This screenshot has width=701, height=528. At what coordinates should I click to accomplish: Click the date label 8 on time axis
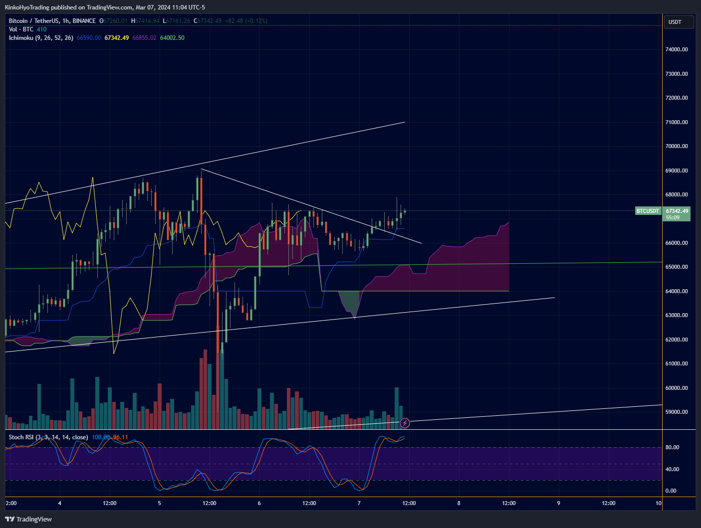coord(459,503)
